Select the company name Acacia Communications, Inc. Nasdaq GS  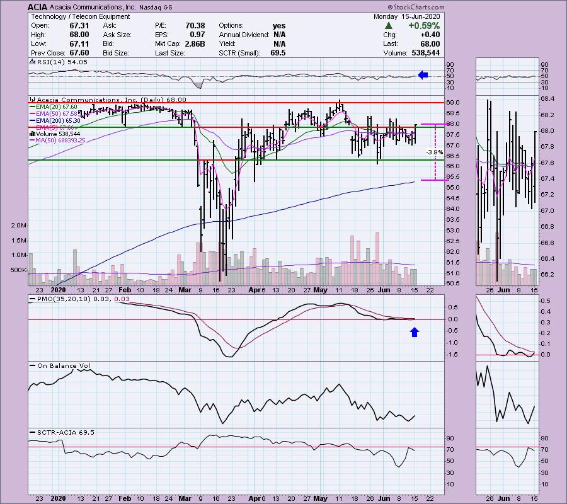[x=111, y=7]
